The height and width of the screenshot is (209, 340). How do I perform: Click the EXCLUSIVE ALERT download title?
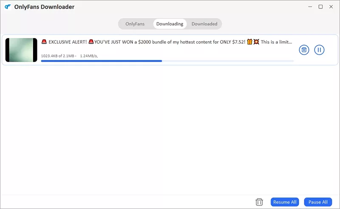coord(167,42)
